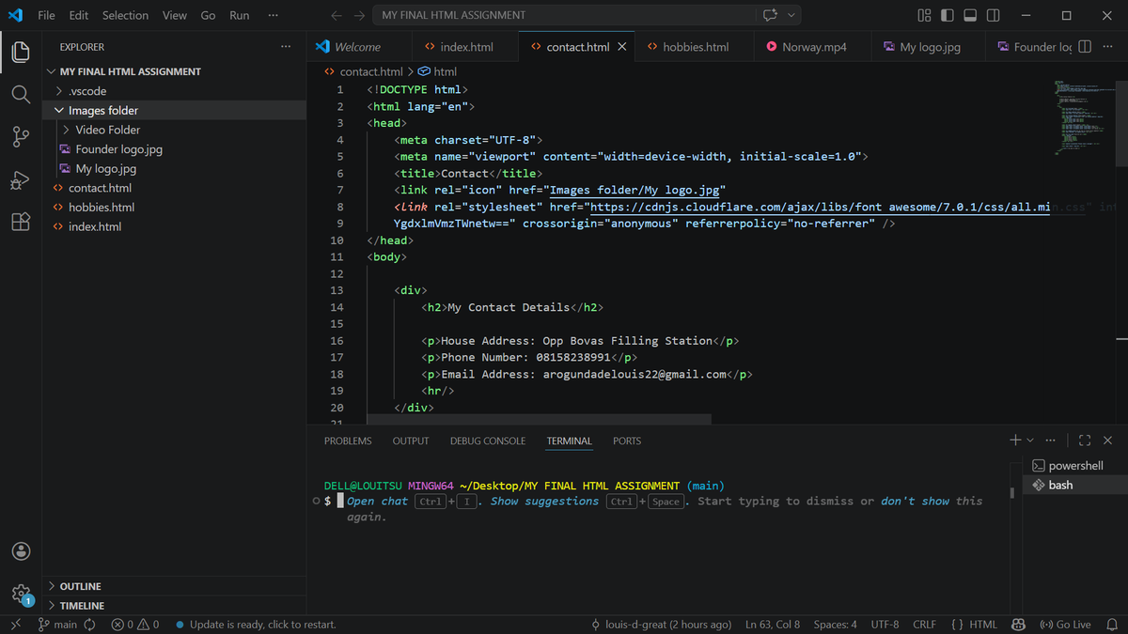Go back with the left arrow
This screenshot has height=634, width=1128.
point(337,15)
